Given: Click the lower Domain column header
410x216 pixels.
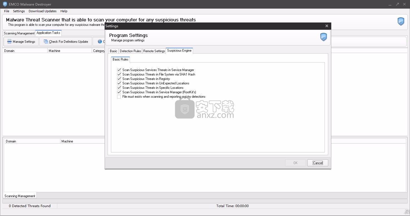Looking at the screenshot, I should tap(32, 141).
